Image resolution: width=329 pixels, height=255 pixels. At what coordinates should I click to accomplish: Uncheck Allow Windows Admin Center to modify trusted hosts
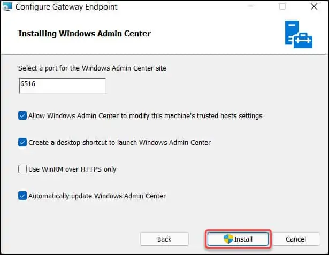point(22,115)
